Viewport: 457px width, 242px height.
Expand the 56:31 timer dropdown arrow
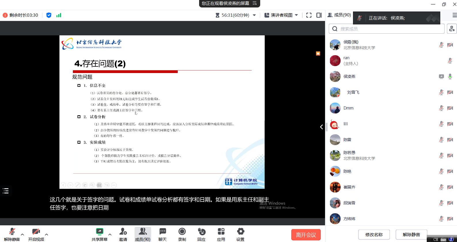pos(254,15)
